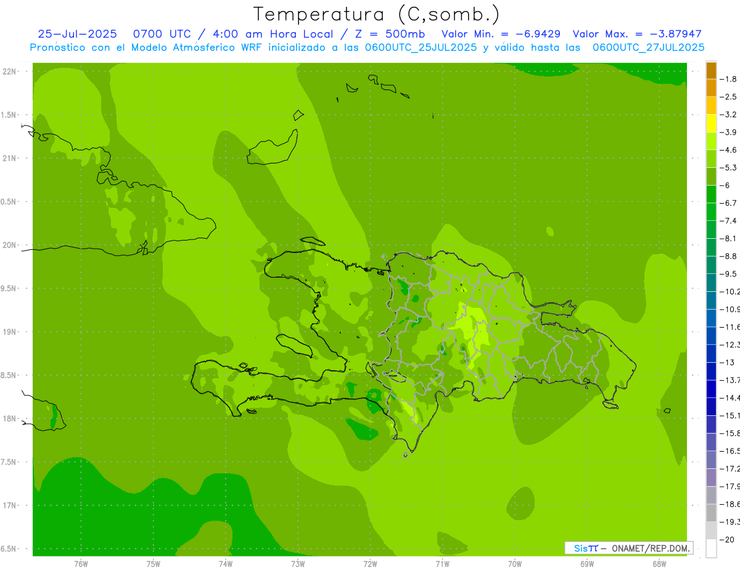Pick the legend swatch between -4.6 and -5.3
The height and width of the screenshot is (572, 740).
[711, 159]
